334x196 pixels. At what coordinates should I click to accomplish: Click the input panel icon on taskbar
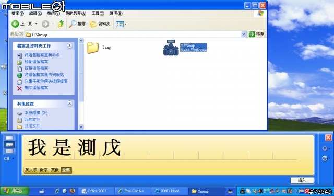click(x=42, y=191)
